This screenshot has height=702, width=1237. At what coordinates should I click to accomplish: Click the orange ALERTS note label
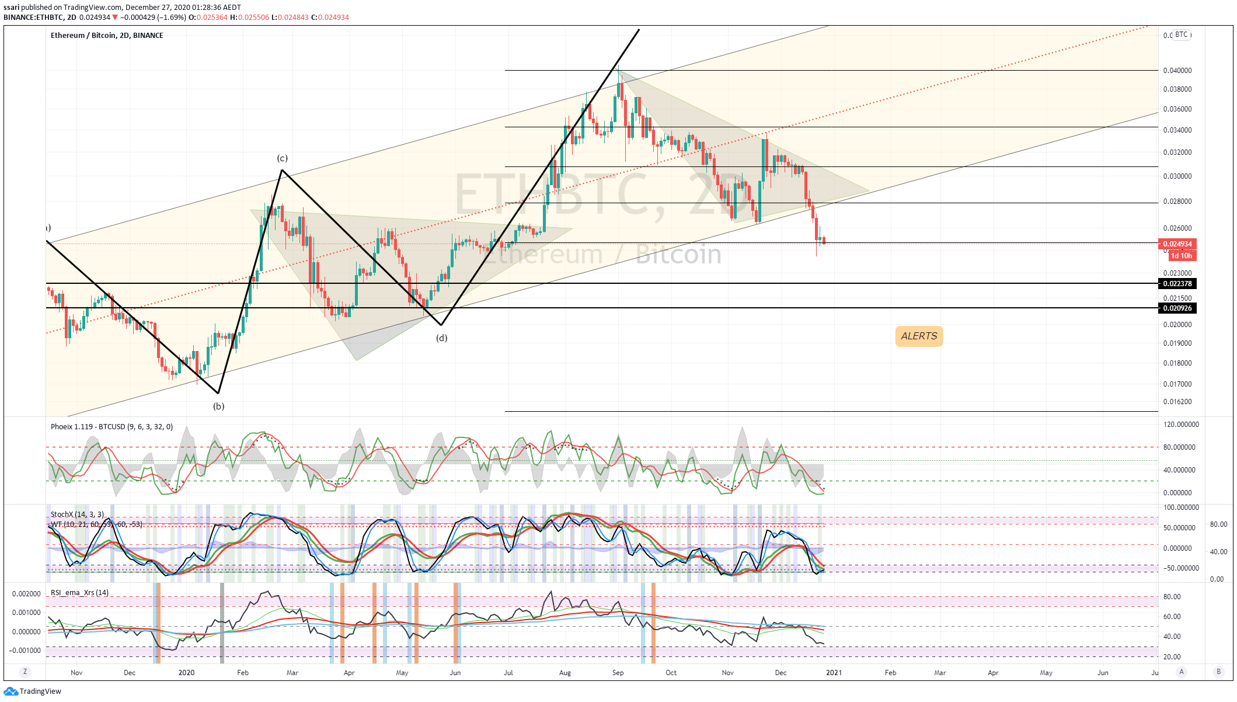(919, 336)
